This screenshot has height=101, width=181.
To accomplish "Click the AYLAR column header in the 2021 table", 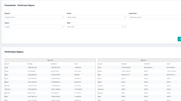I will 7,64.
